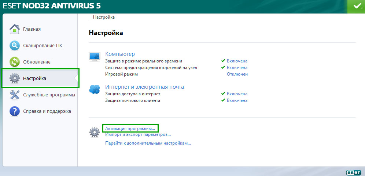Click the Справка и поддержка question icon

click(14, 111)
